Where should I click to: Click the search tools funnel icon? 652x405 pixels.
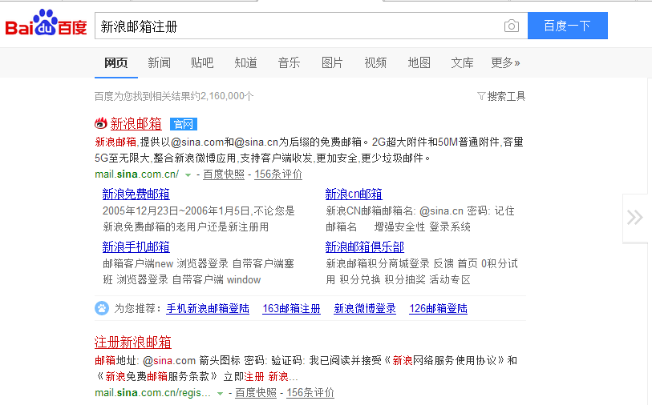tap(481, 96)
